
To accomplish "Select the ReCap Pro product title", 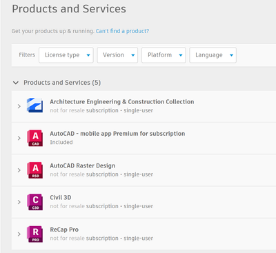I will 64,230.
